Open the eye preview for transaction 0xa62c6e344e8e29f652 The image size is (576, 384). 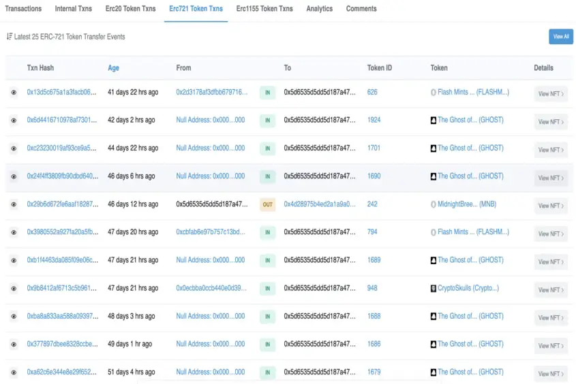14,372
